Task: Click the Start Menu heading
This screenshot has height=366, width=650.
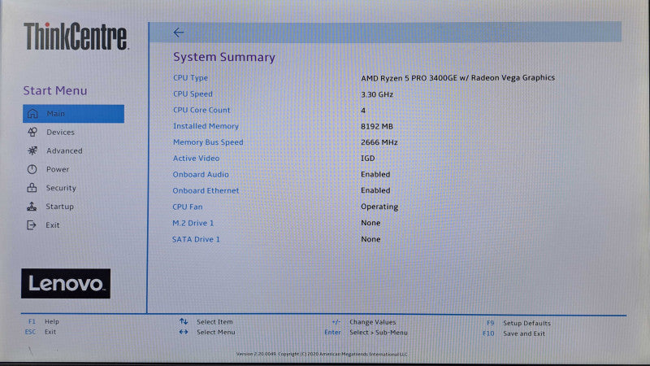Action: [55, 90]
